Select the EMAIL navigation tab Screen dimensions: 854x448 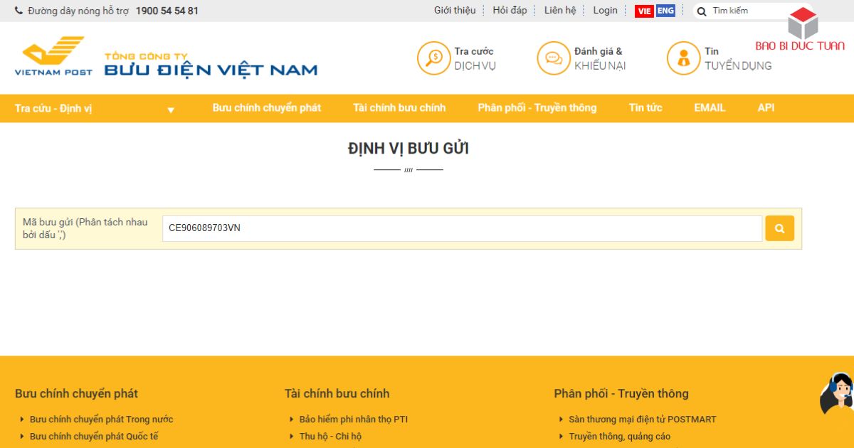709,108
